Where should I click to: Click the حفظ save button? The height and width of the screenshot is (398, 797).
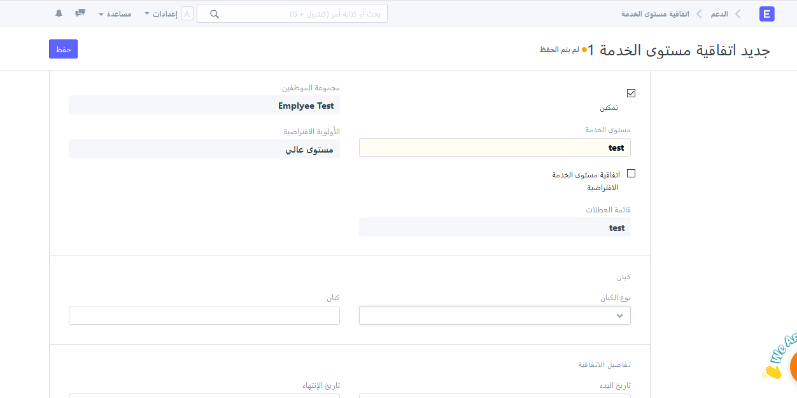(x=63, y=49)
